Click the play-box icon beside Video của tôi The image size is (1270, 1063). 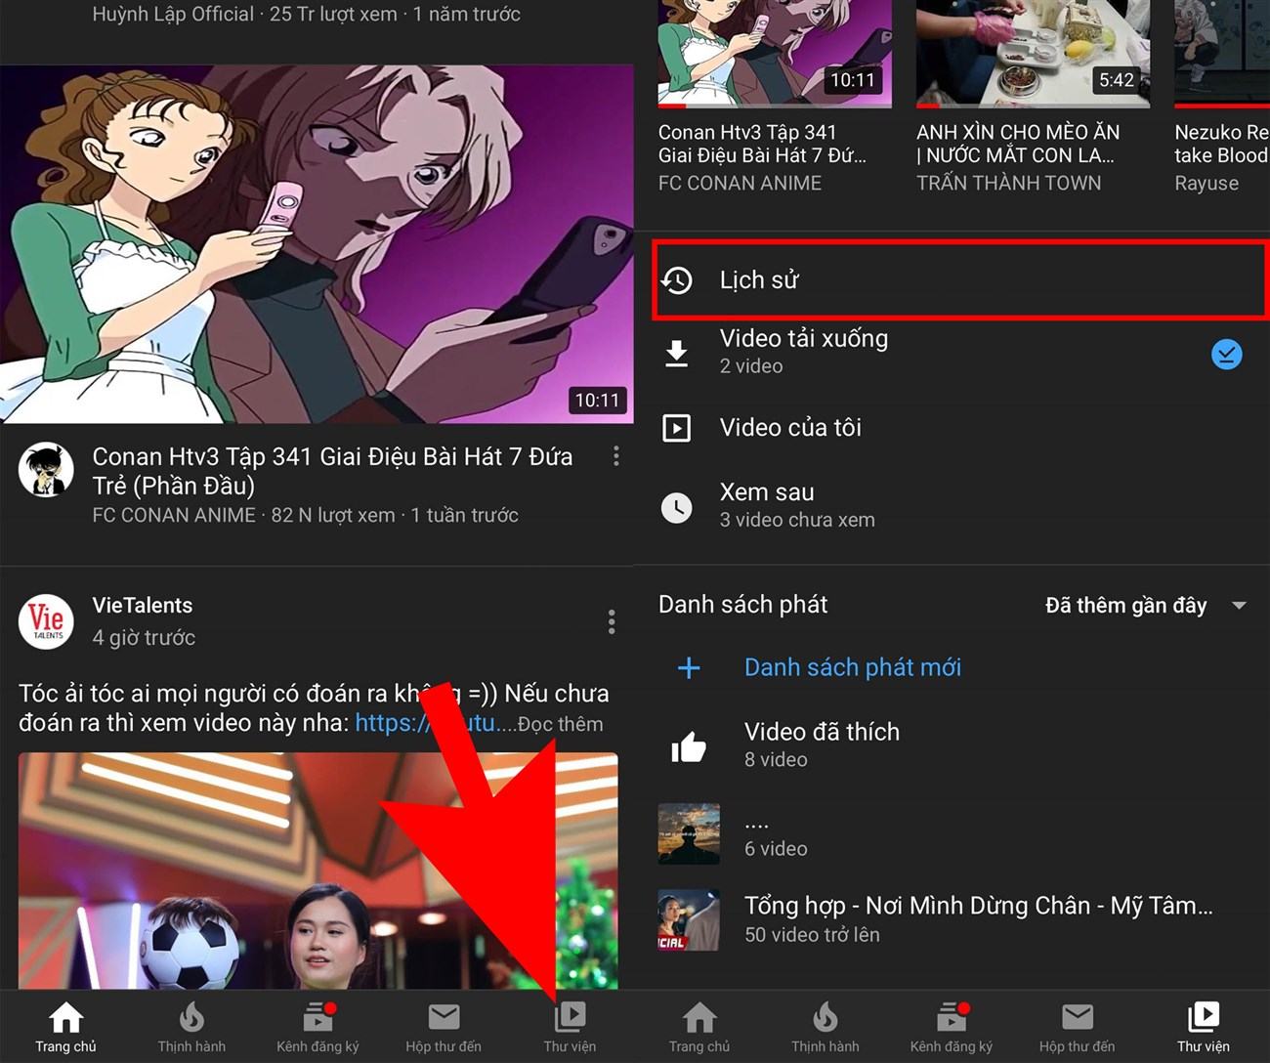coord(676,428)
